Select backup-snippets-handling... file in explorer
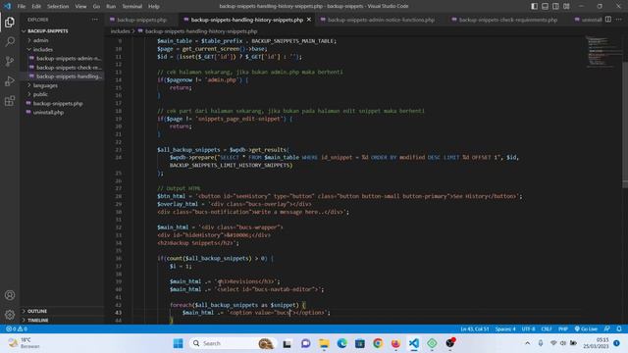 [62, 76]
